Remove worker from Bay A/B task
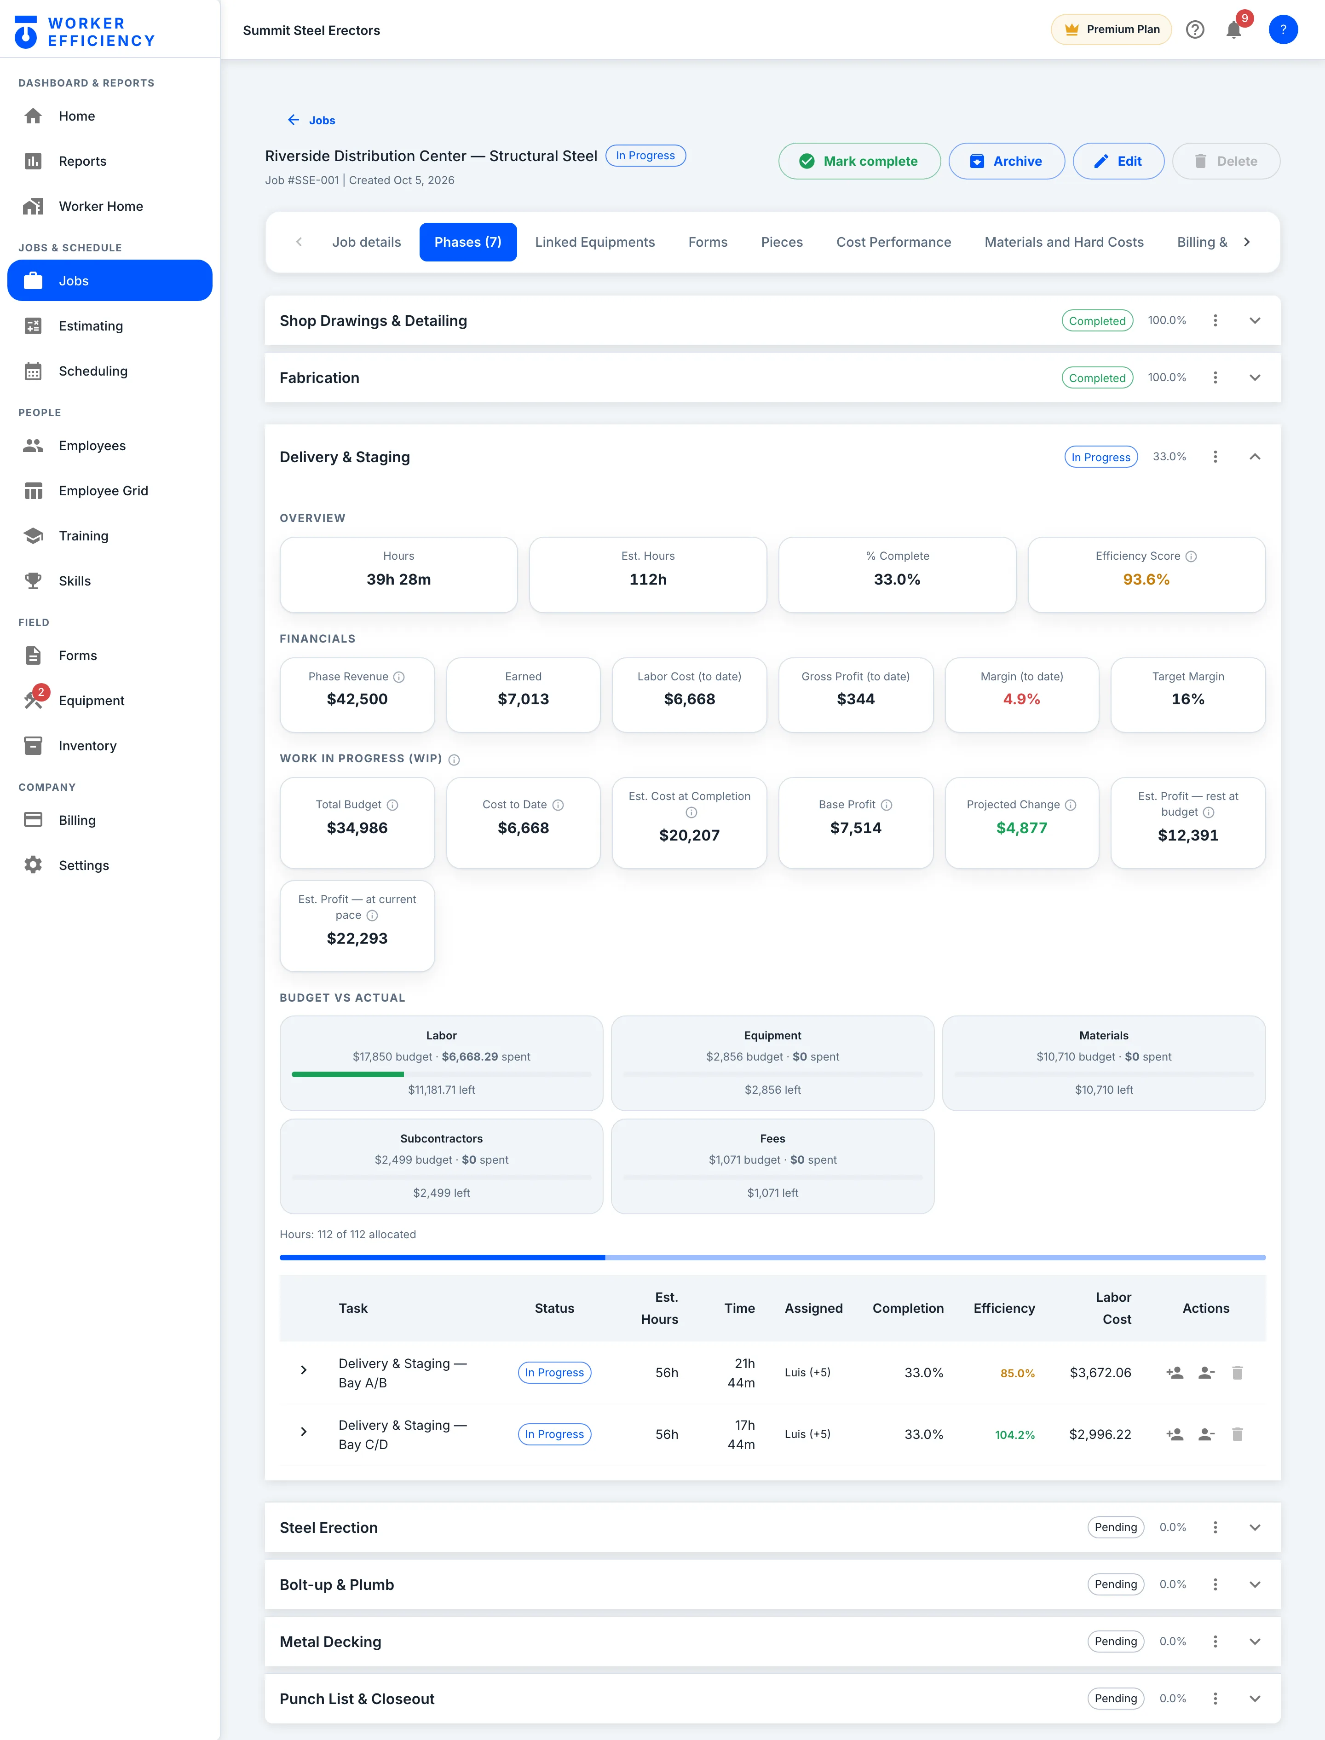This screenshot has height=1740, width=1325. [x=1206, y=1372]
